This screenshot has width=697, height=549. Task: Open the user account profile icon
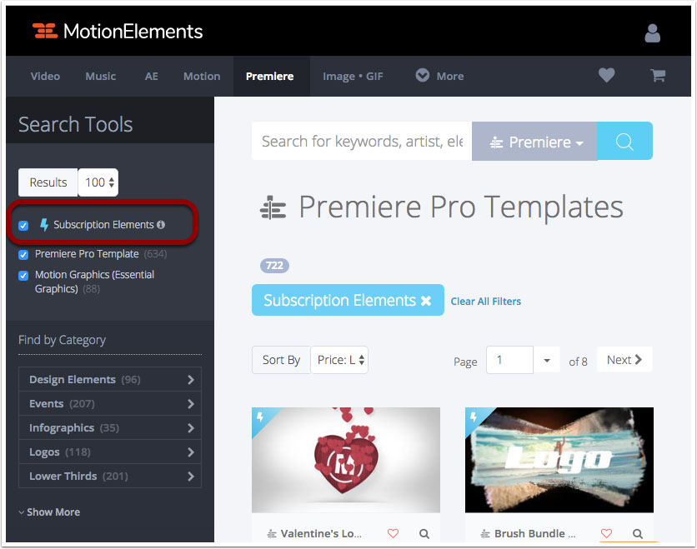point(652,32)
